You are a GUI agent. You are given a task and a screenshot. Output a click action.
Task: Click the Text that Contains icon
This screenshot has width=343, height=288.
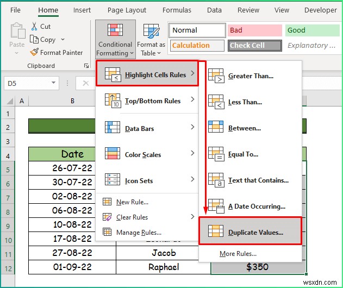216,180
